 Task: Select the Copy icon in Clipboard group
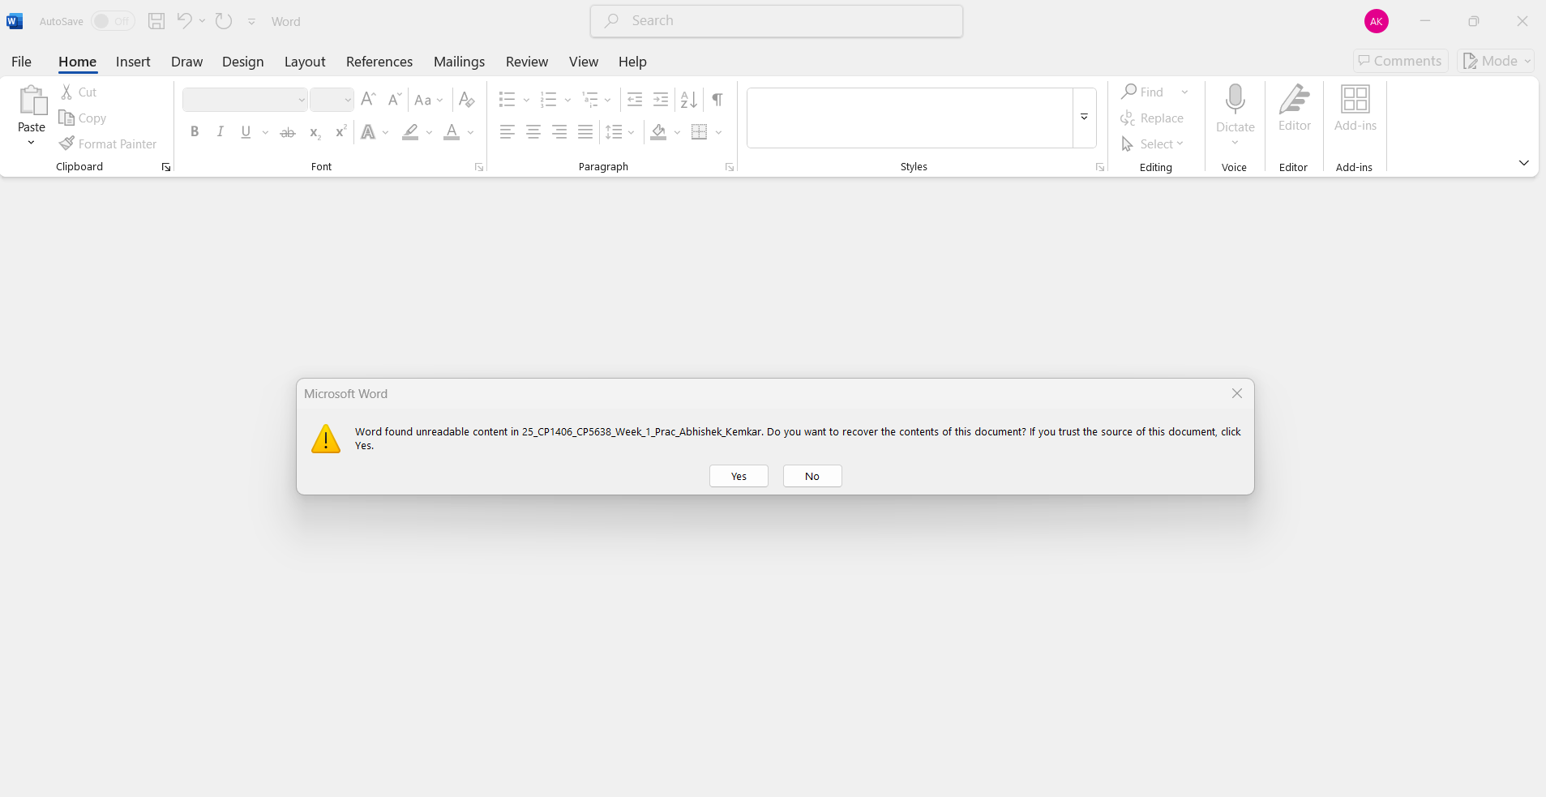click(67, 118)
